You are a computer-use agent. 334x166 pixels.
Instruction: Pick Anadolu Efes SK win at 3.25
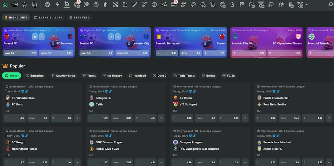(x=249, y=53)
